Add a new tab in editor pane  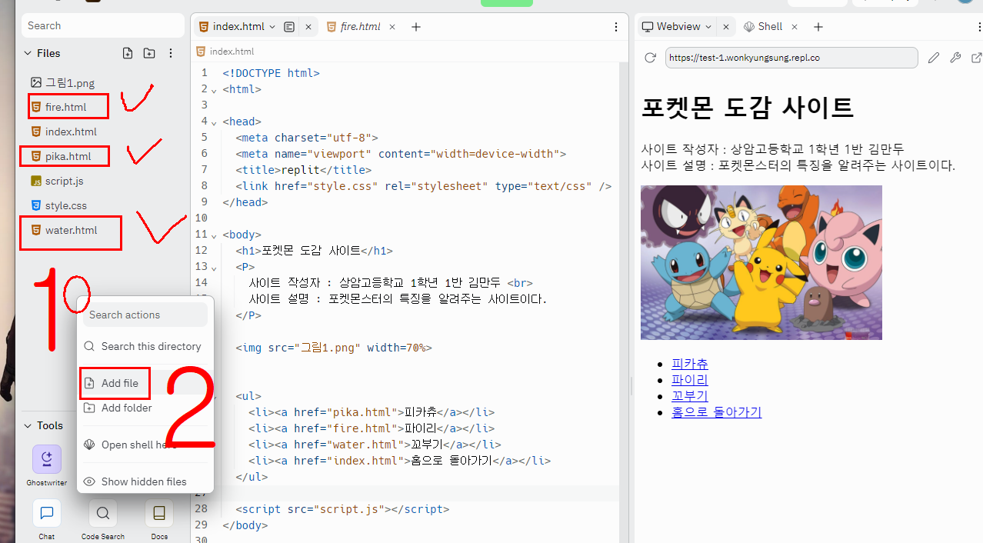tap(416, 27)
